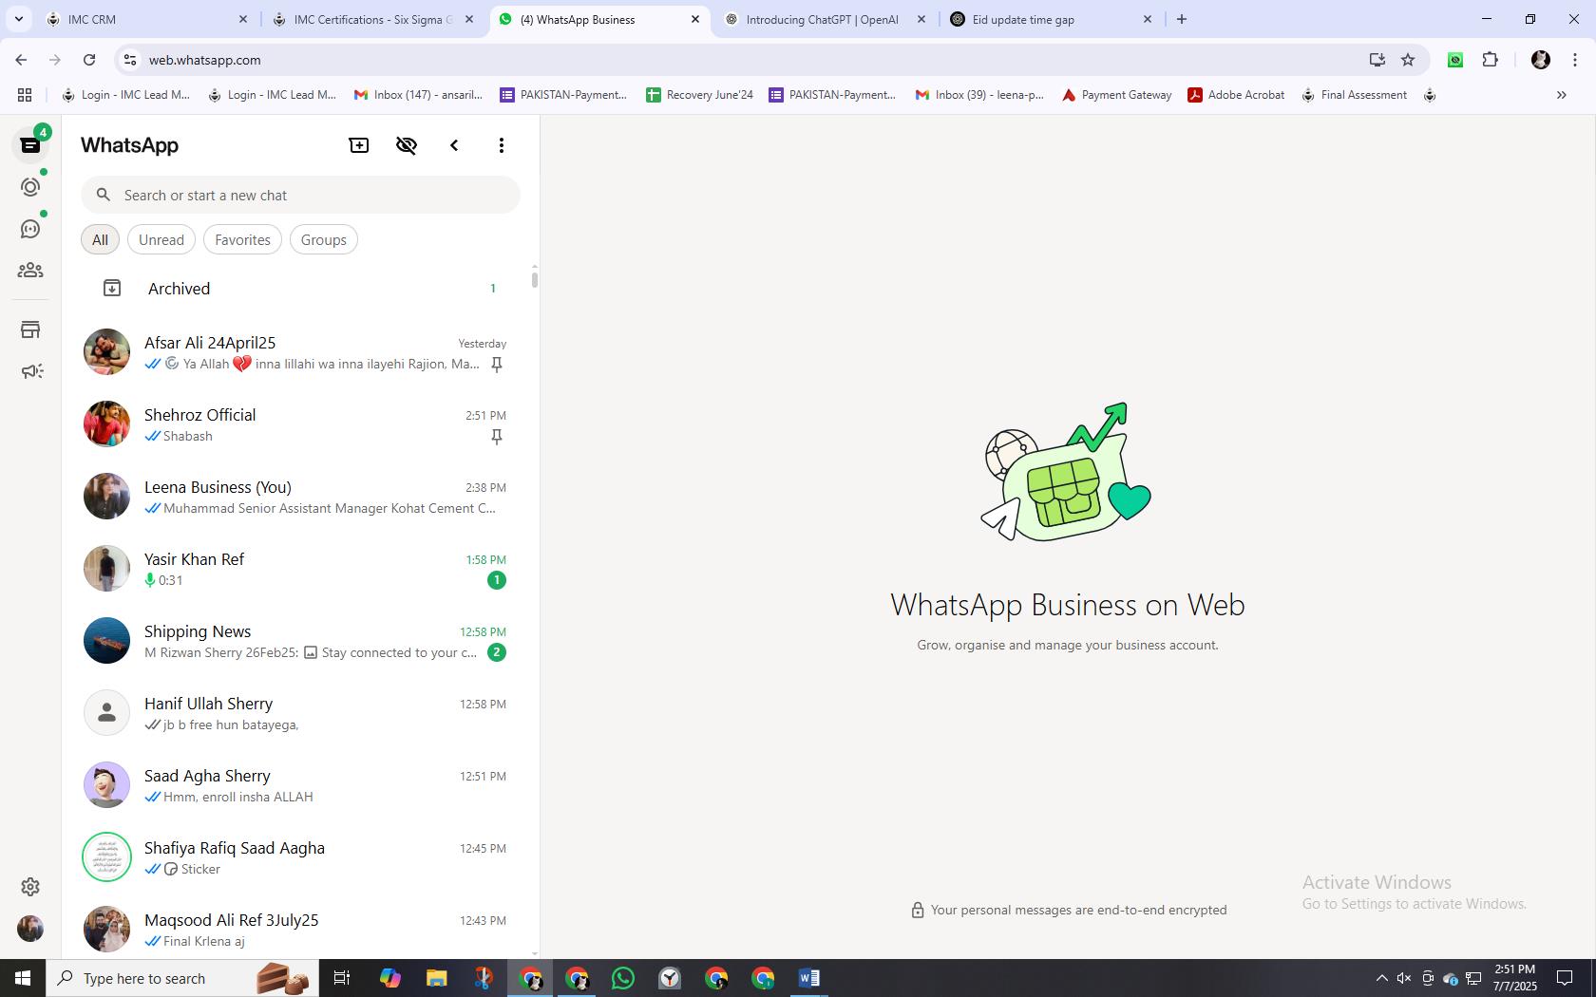The width and height of the screenshot is (1596, 997).
Task: Click unread badge on Yasir Khan Ref
Action: (496, 580)
